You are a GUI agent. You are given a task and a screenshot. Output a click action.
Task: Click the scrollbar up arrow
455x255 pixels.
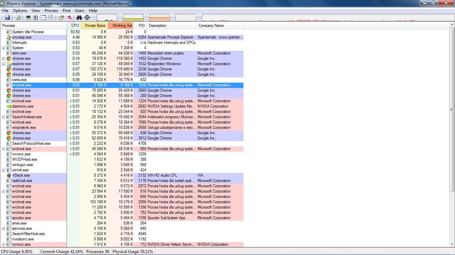[x=452, y=25]
